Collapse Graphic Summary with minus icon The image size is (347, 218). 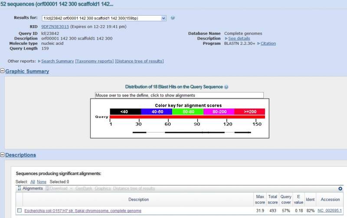click(2, 71)
